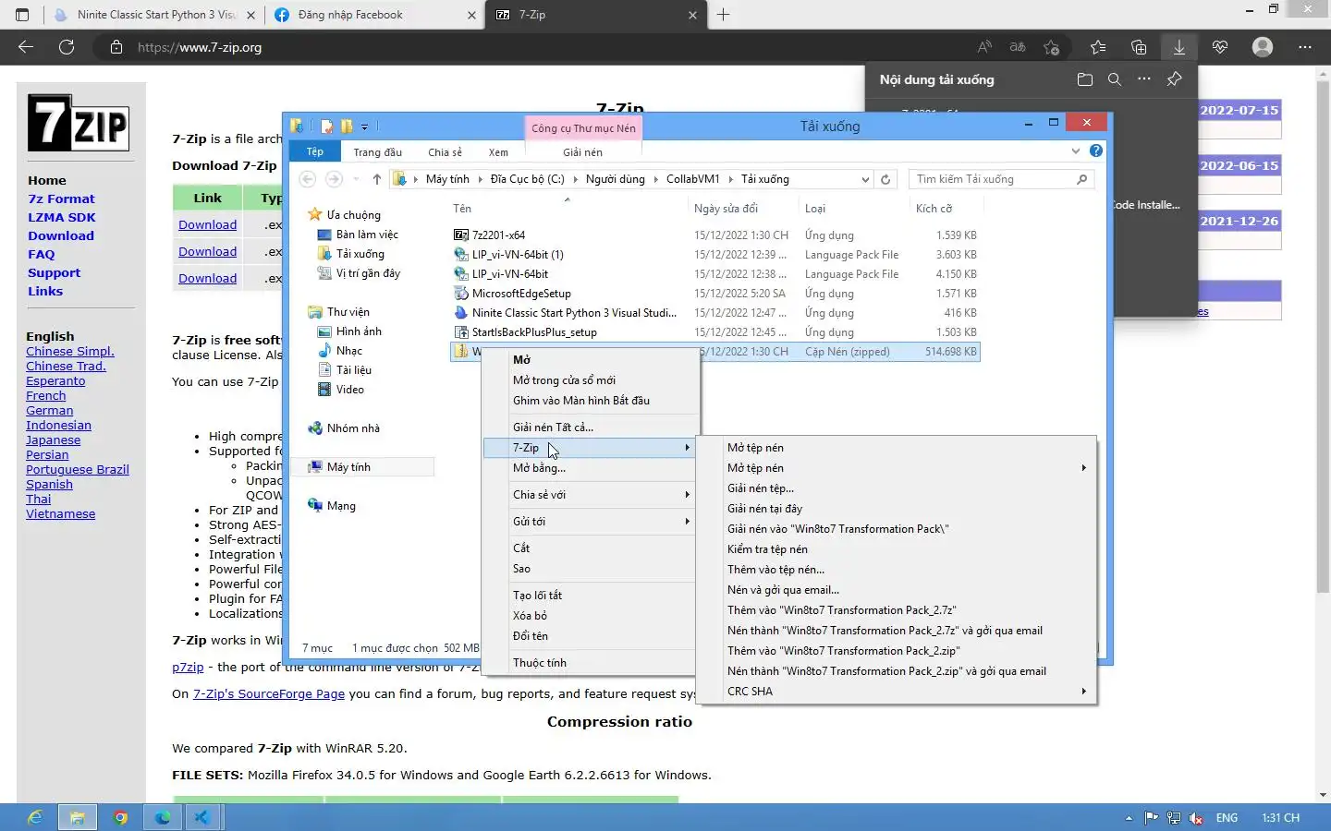Open the 7-Zip submenu entry
This screenshot has width=1331, height=831.
(x=590, y=448)
